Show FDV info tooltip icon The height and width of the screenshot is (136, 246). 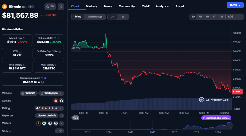pos(20,51)
